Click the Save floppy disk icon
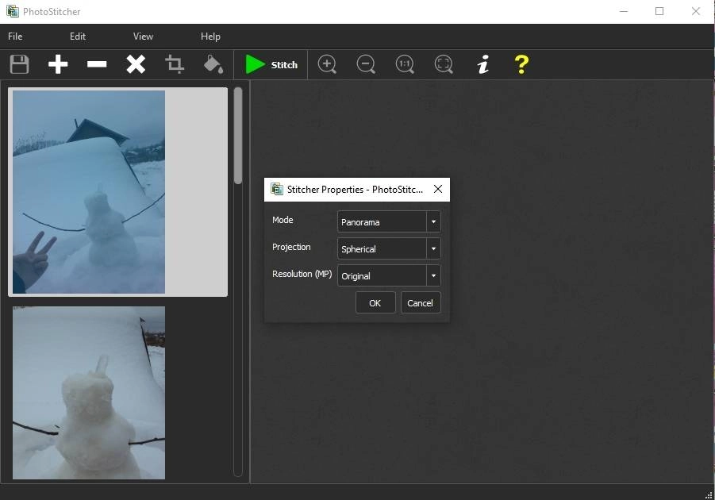The image size is (715, 500). [x=19, y=64]
